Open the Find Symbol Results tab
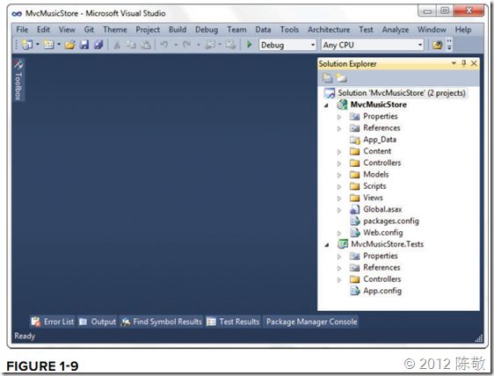494x376 pixels. [x=162, y=322]
